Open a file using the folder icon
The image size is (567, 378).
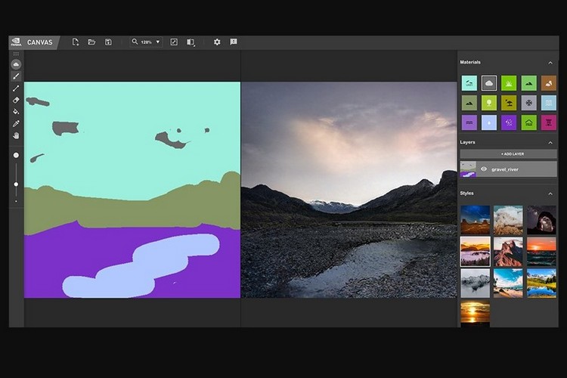(91, 42)
